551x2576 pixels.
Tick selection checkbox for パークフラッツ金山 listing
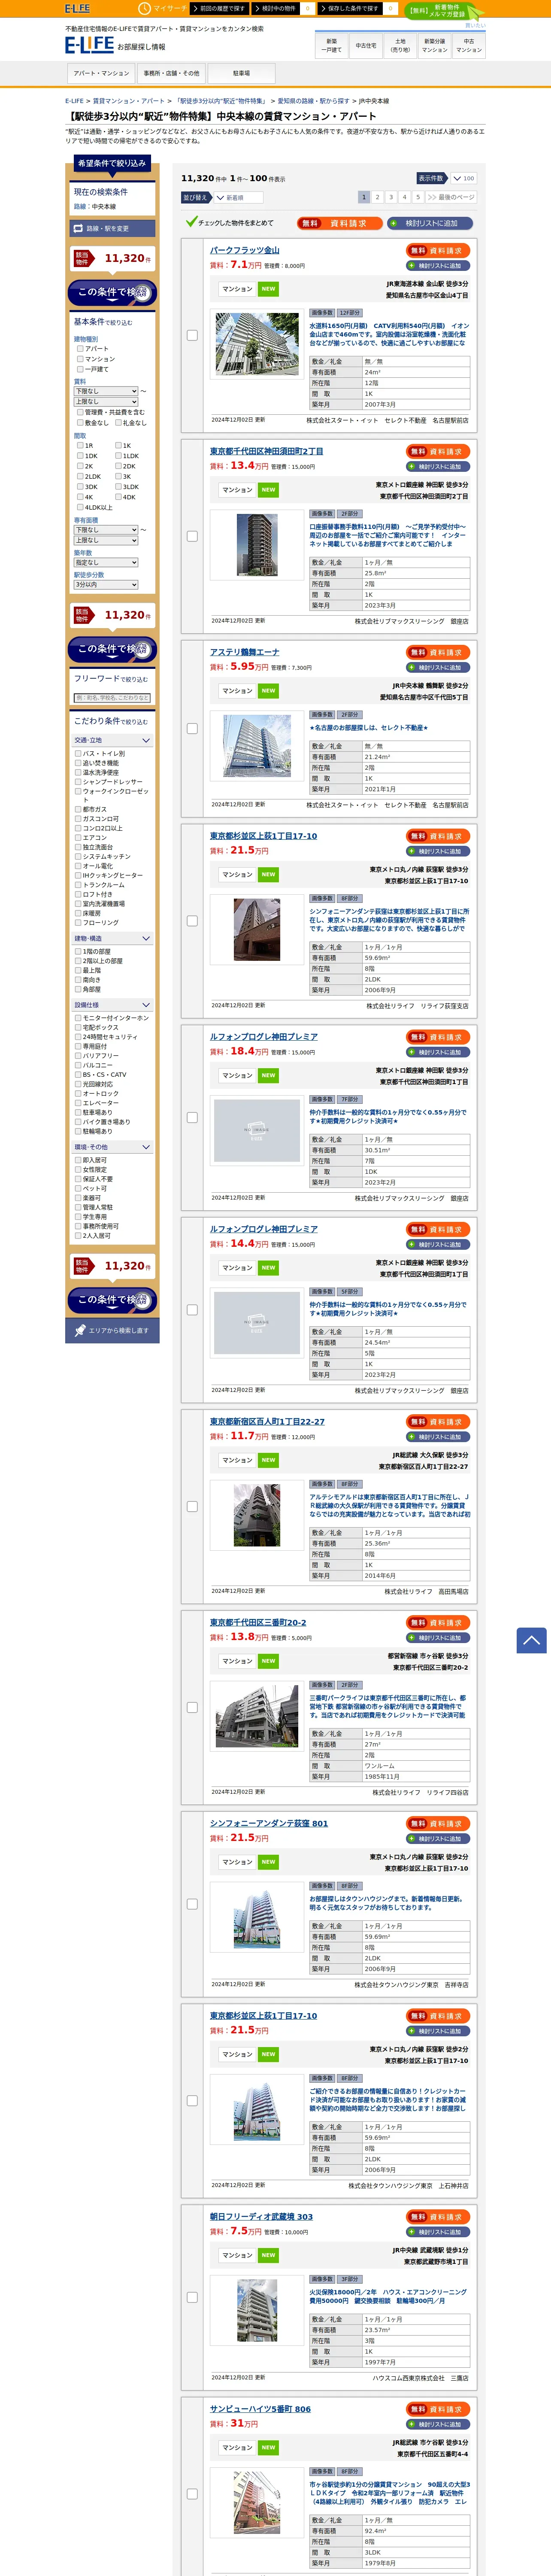point(192,335)
